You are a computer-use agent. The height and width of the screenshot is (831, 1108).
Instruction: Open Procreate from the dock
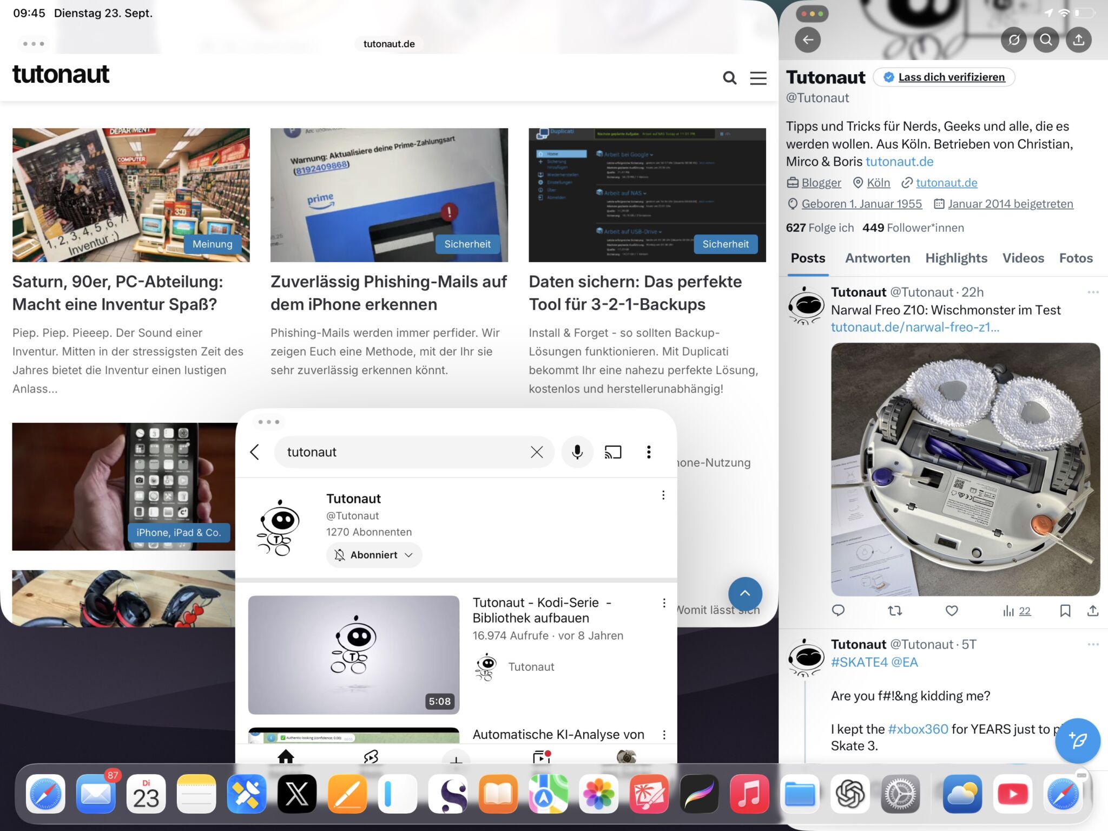[699, 794]
